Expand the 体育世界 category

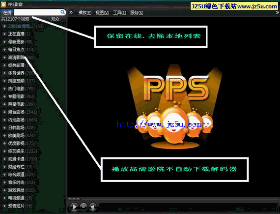pyautogui.click(x=4, y=73)
